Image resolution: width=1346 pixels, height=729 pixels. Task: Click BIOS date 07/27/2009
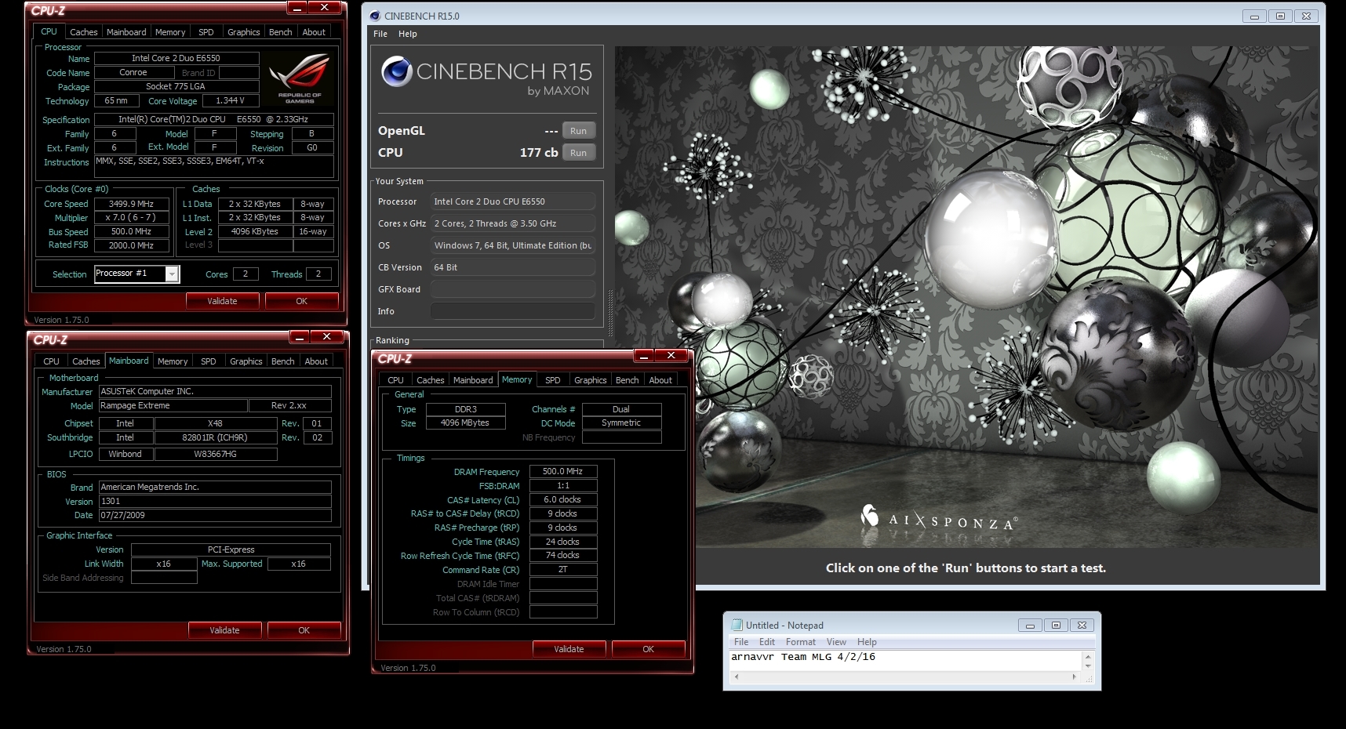click(214, 515)
